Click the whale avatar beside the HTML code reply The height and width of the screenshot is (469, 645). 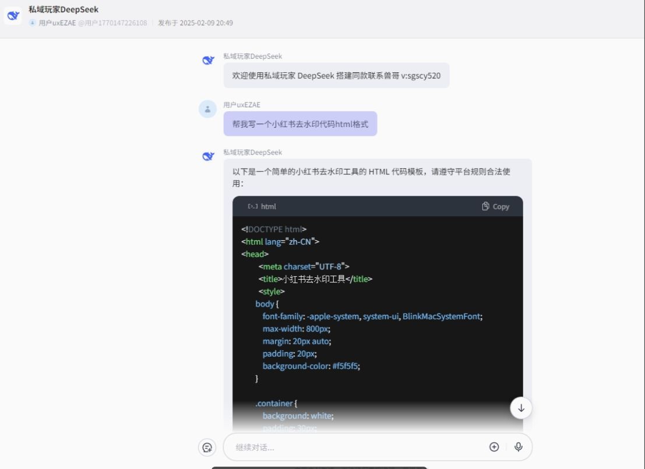(x=208, y=156)
